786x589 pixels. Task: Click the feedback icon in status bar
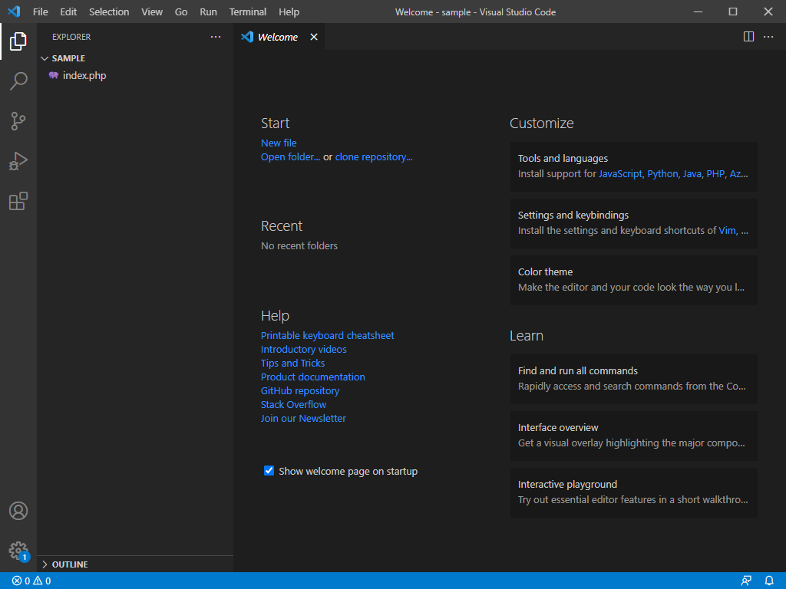coord(746,581)
